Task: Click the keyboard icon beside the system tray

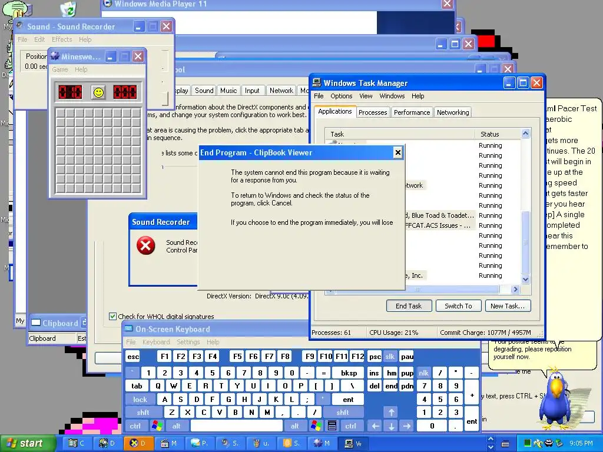Action: 505,444
